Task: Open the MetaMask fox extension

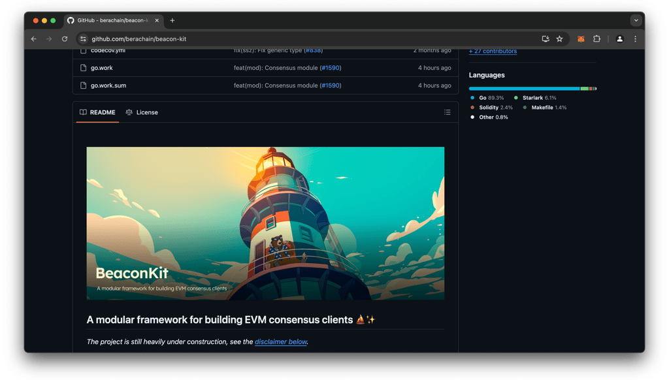Action: coord(581,39)
